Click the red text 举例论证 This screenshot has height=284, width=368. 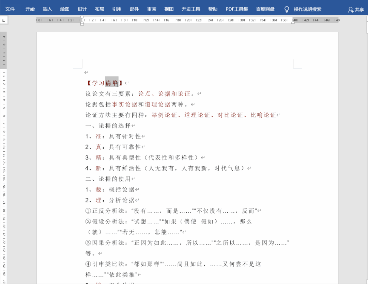click(x=164, y=115)
